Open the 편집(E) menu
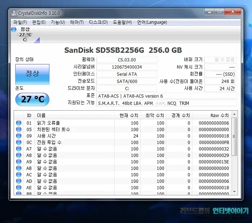Screen dimensions: 252x223 coord(39,22)
